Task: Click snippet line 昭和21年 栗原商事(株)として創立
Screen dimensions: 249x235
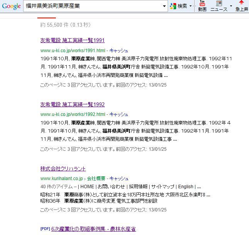Action: (x=125, y=194)
